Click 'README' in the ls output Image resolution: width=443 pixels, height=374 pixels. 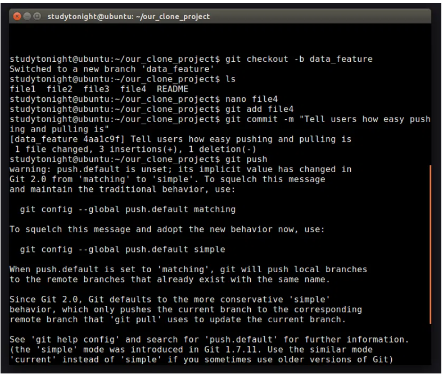(173, 89)
